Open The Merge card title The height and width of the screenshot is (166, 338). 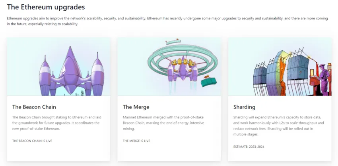pos(136,107)
